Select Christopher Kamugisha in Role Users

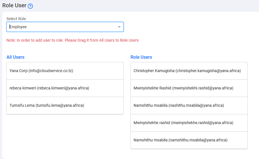pyautogui.click(x=154, y=71)
